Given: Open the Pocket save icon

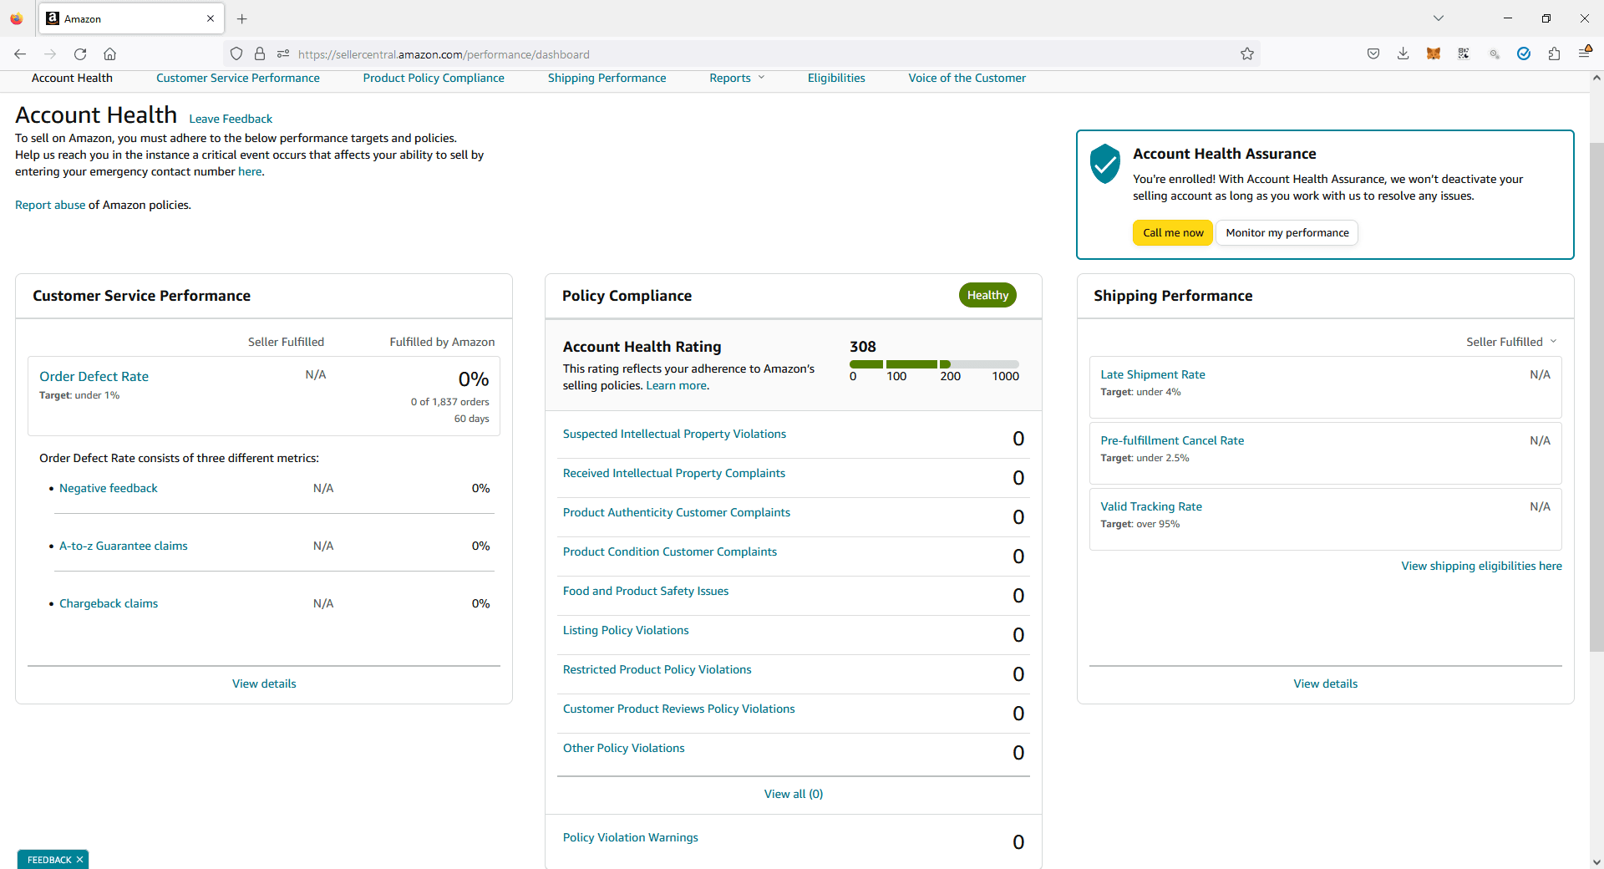Looking at the screenshot, I should tap(1373, 54).
